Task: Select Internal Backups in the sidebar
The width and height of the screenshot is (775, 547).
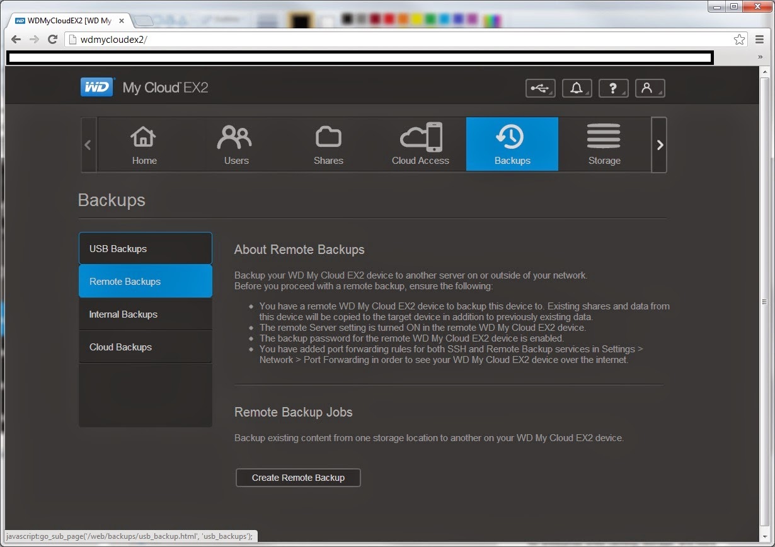Action: tap(146, 314)
